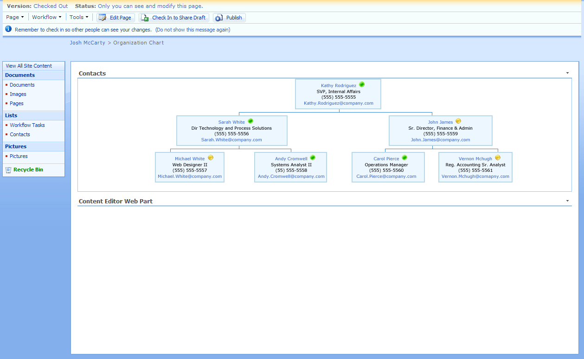This screenshot has height=359, width=584.
Task: Click the Andy Cromwell name link
Action: tap(291, 159)
